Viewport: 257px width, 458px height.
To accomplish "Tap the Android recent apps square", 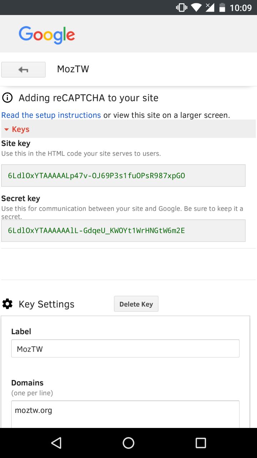I will [201, 443].
